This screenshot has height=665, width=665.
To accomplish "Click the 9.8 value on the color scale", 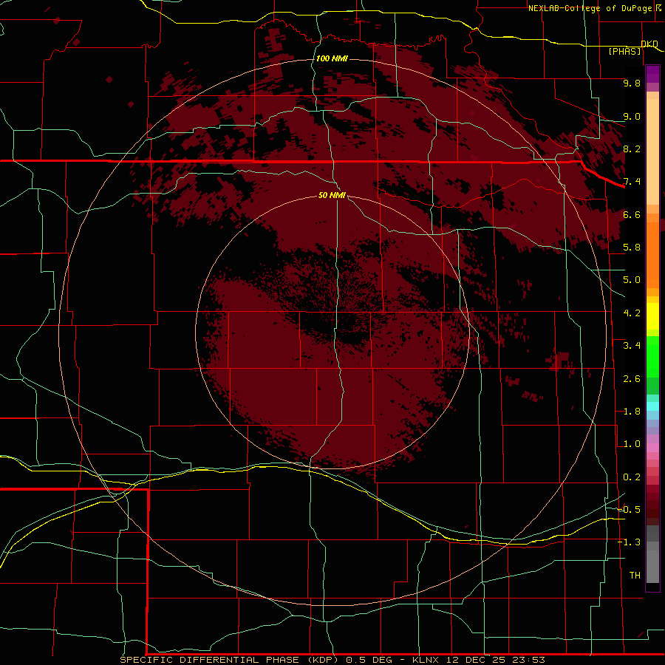I will click(x=632, y=83).
